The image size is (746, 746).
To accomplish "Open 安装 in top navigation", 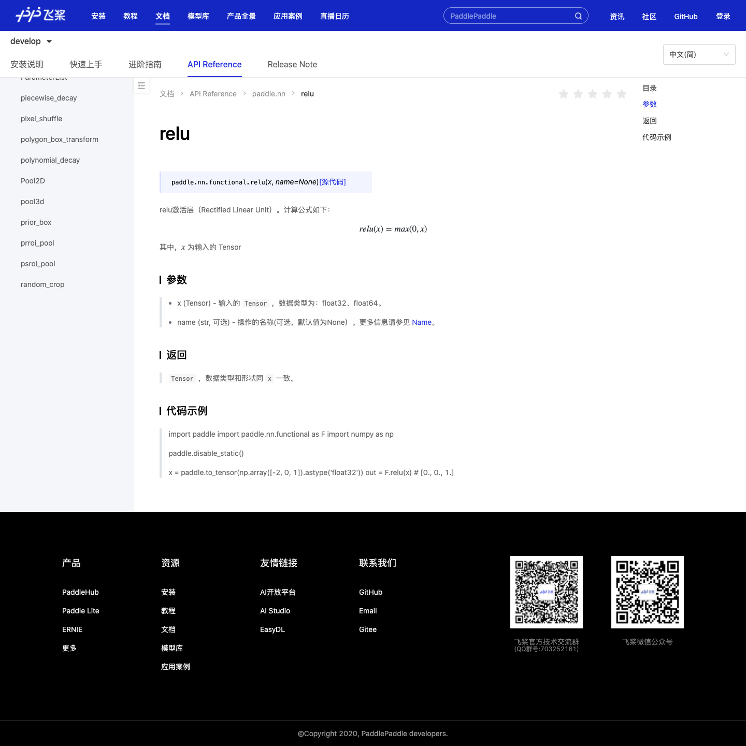I will click(98, 16).
